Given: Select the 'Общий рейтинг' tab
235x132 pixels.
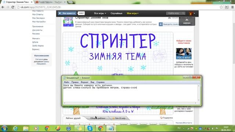Looking at the screenshot, I should coord(98,118).
